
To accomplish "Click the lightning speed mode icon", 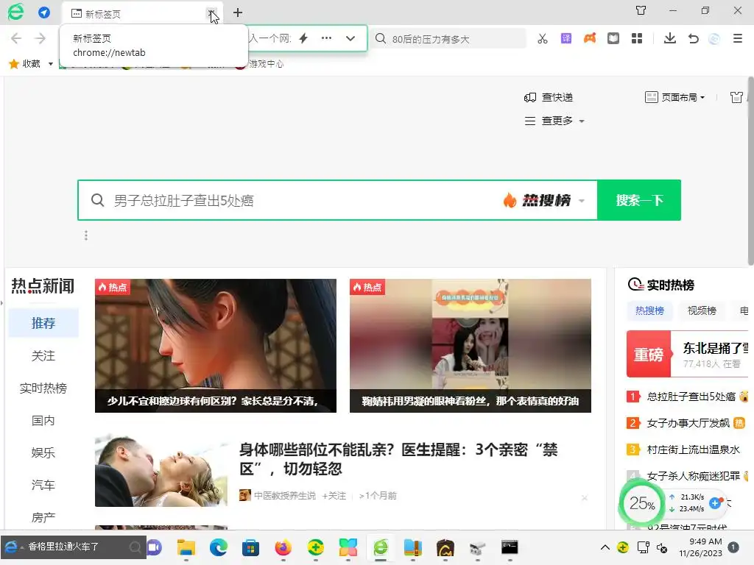I will [x=303, y=38].
